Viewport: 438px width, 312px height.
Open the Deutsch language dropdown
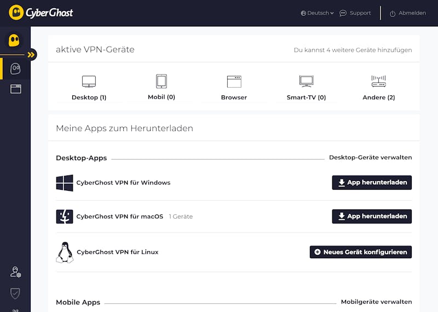[317, 13]
